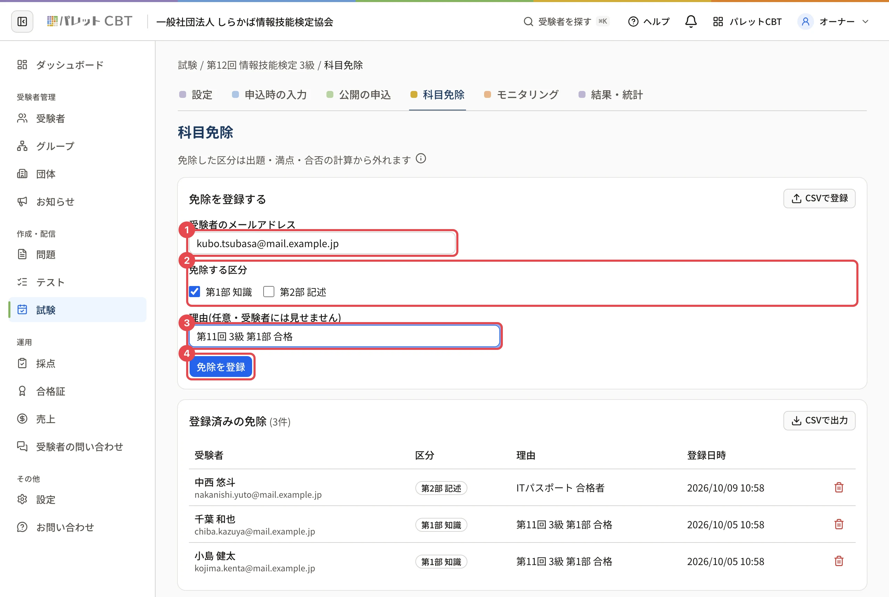Delete the 小島 健太 exemption with the trash icon
889x597 pixels.
tap(839, 561)
